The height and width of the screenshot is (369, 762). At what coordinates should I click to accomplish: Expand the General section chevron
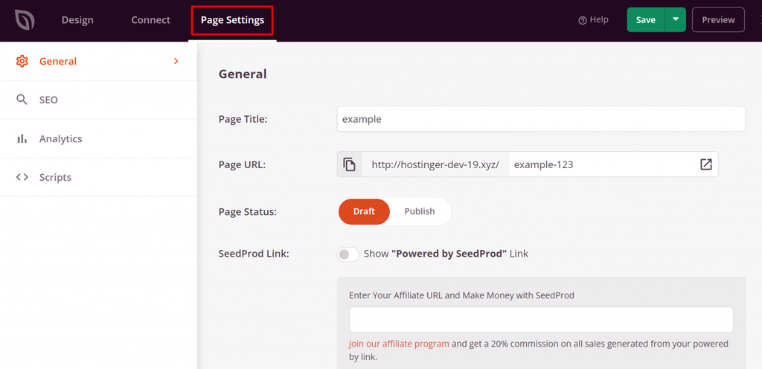(x=176, y=61)
